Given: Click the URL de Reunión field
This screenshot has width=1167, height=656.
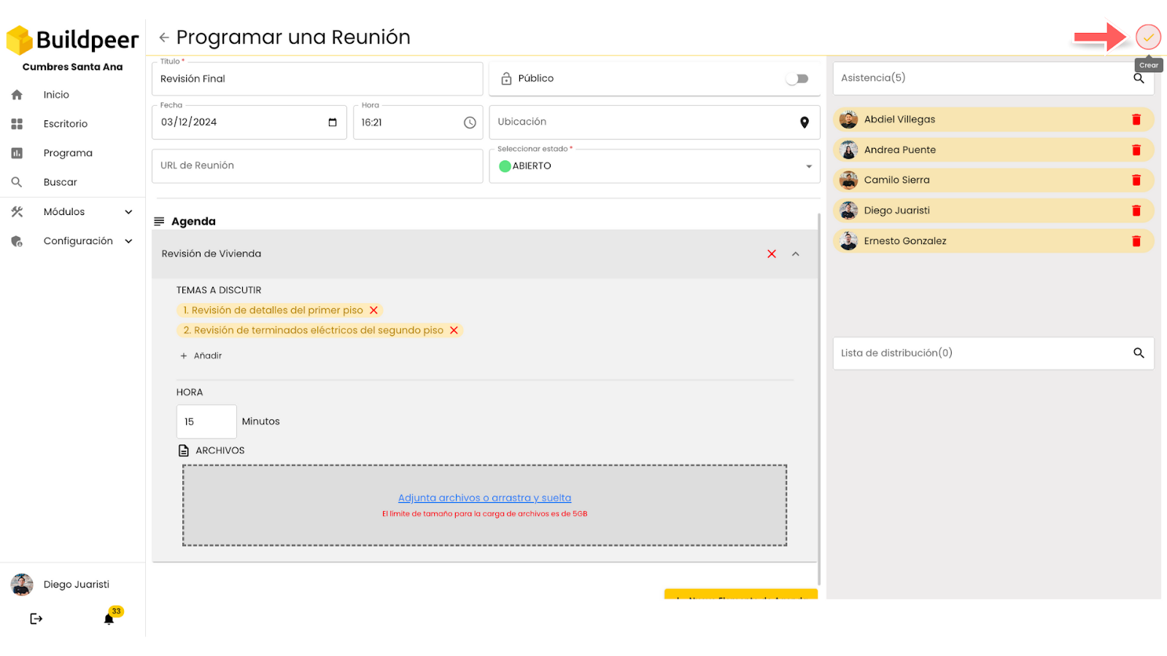Looking at the screenshot, I should [317, 166].
